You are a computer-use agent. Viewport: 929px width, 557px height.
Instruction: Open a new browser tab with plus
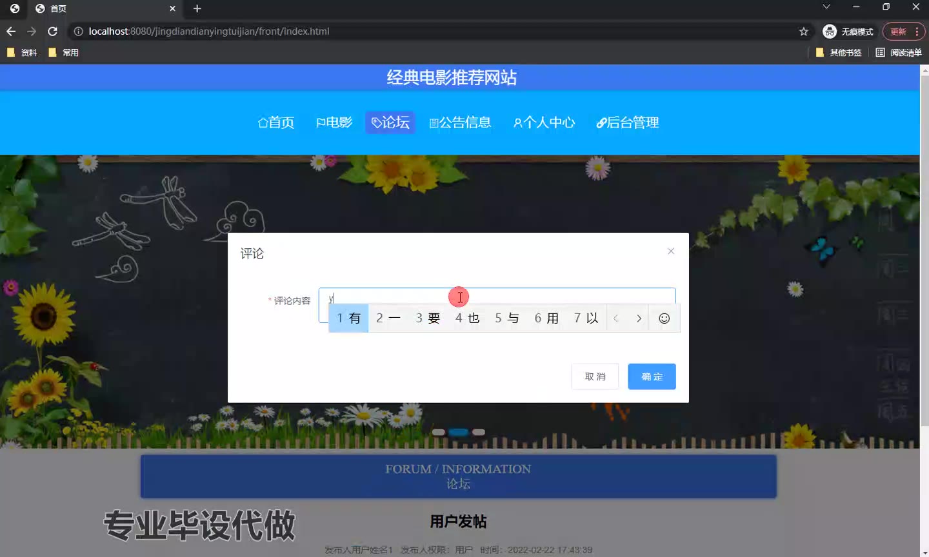(x=197, y=8)
